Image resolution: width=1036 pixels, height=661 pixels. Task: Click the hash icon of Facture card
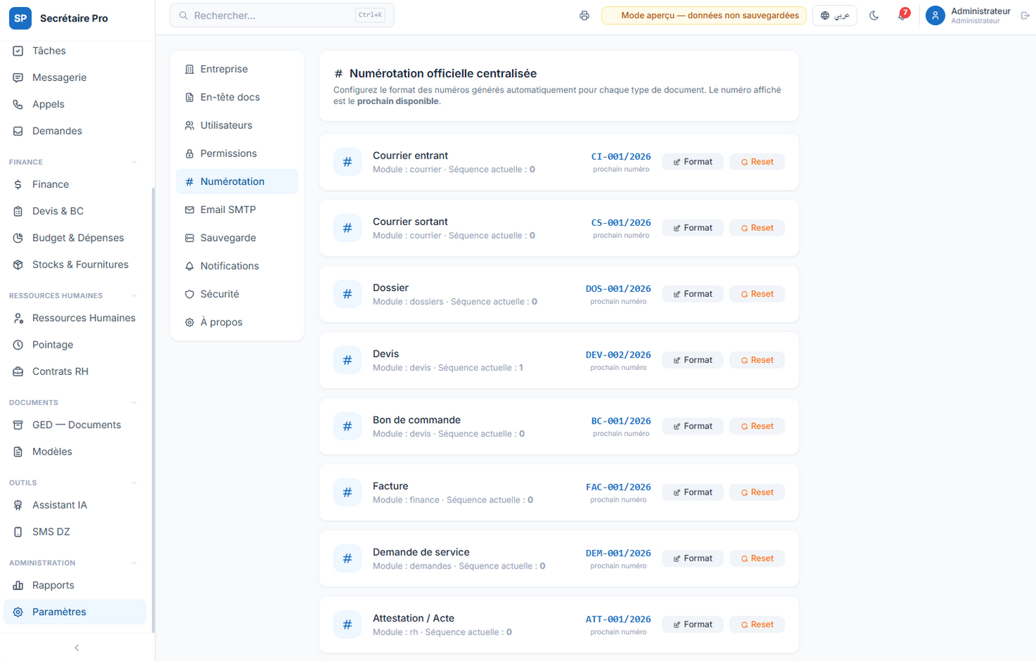(347, 493)
